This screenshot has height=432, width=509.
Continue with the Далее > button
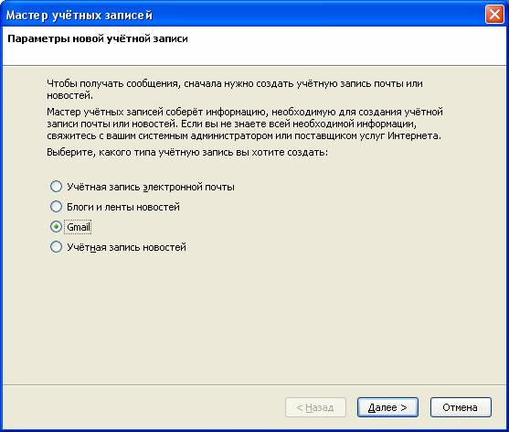point(387,407)
